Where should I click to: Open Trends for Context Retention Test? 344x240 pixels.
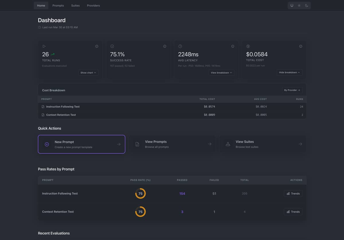[x=293, y=212]
